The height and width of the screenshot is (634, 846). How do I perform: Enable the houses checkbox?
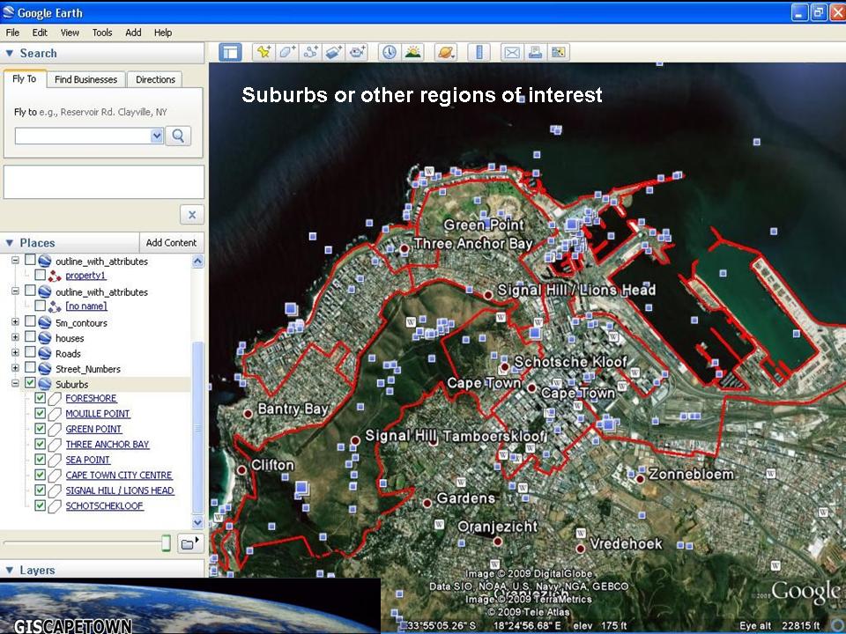pyautogui.click(x=30, y=337)
